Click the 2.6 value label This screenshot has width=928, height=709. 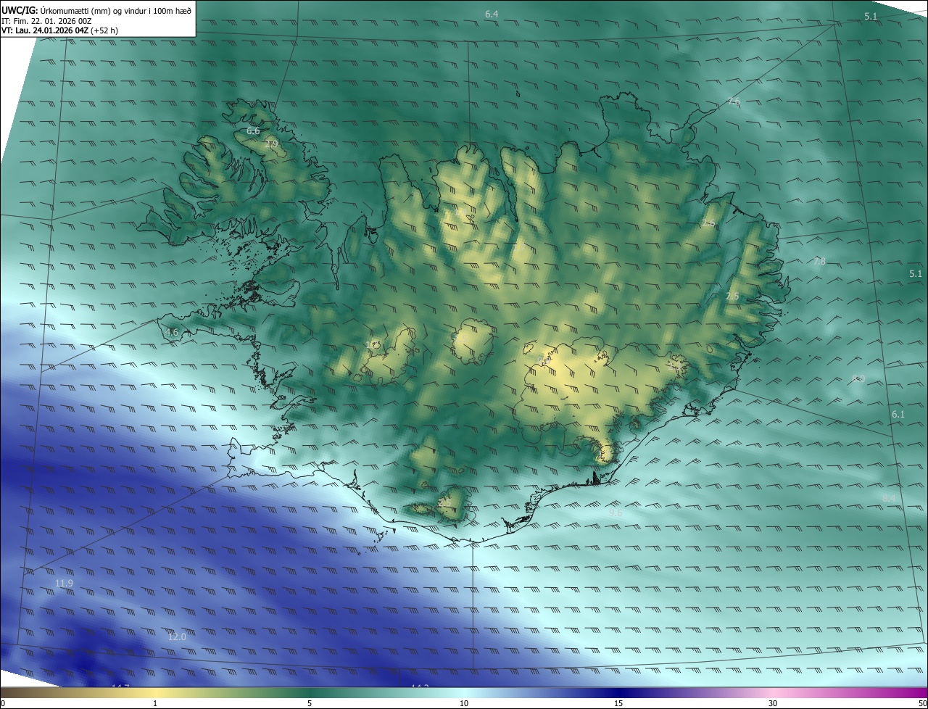pyautogui.click(x=708, y=223)
